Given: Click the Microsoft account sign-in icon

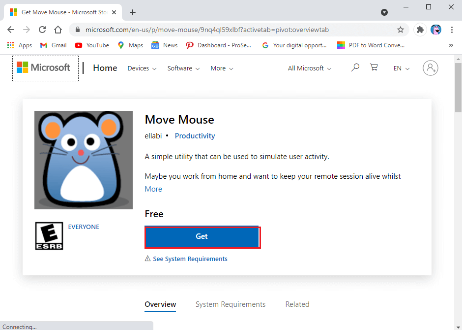Looking at the screenshot, I should (x=431, y=68).
